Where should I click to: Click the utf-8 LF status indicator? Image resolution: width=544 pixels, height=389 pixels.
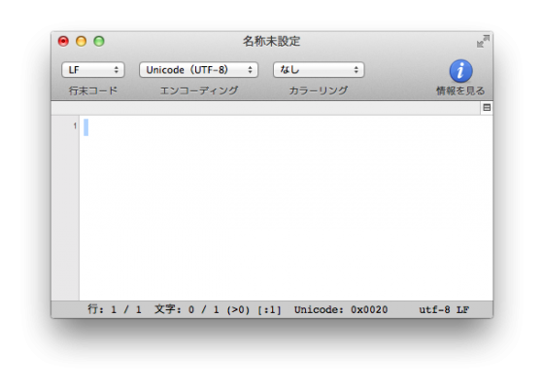(x=444, y=309)
